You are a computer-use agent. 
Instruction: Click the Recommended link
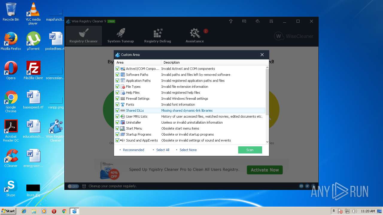(x=133, y=150)
